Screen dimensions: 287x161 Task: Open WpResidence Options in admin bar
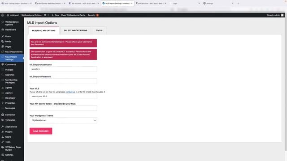(31, 15)
